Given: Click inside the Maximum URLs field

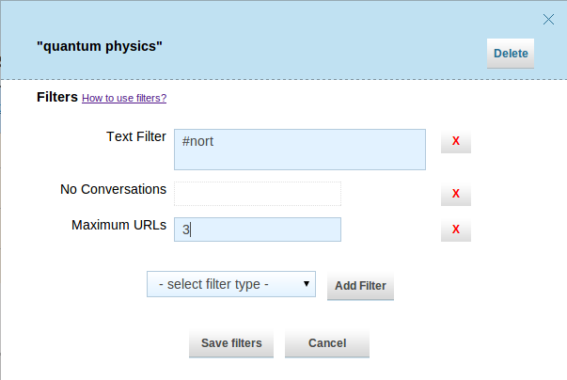Looking at the screenshot, I should tap(258, 230).
